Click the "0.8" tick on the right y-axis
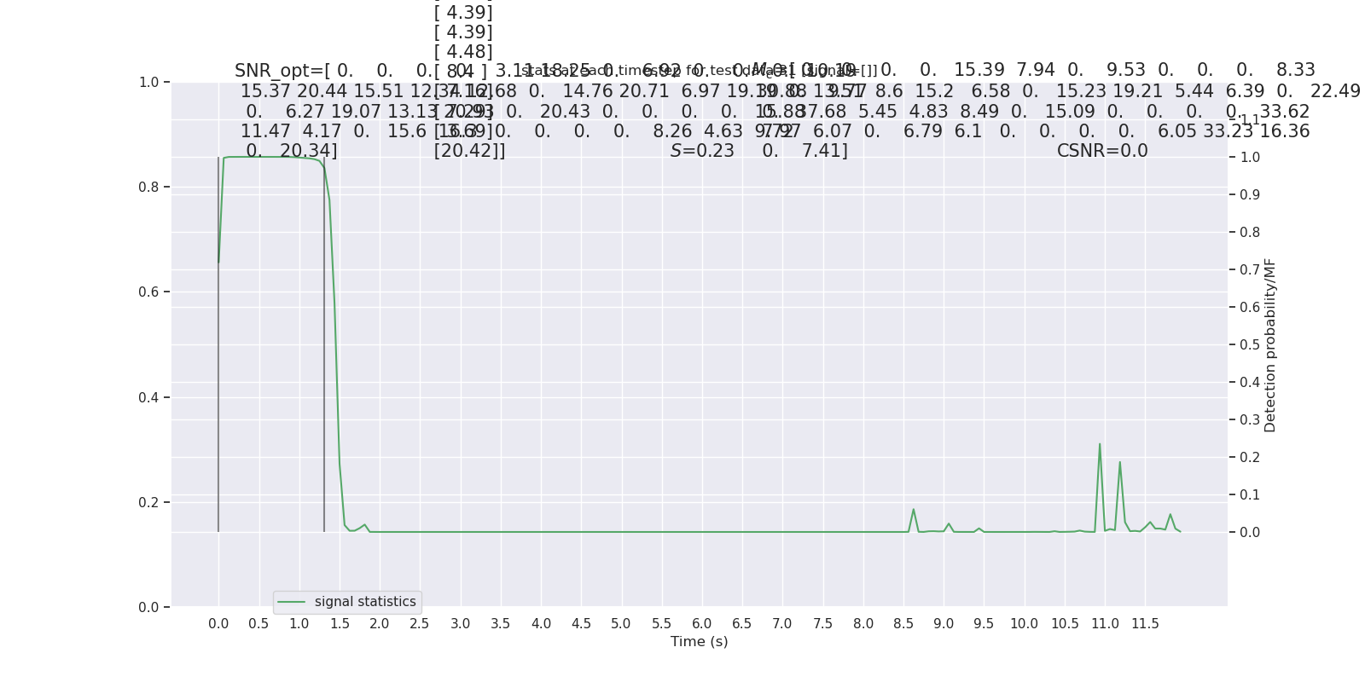This screenshot has height=682, width=1365. [1250, 232]
